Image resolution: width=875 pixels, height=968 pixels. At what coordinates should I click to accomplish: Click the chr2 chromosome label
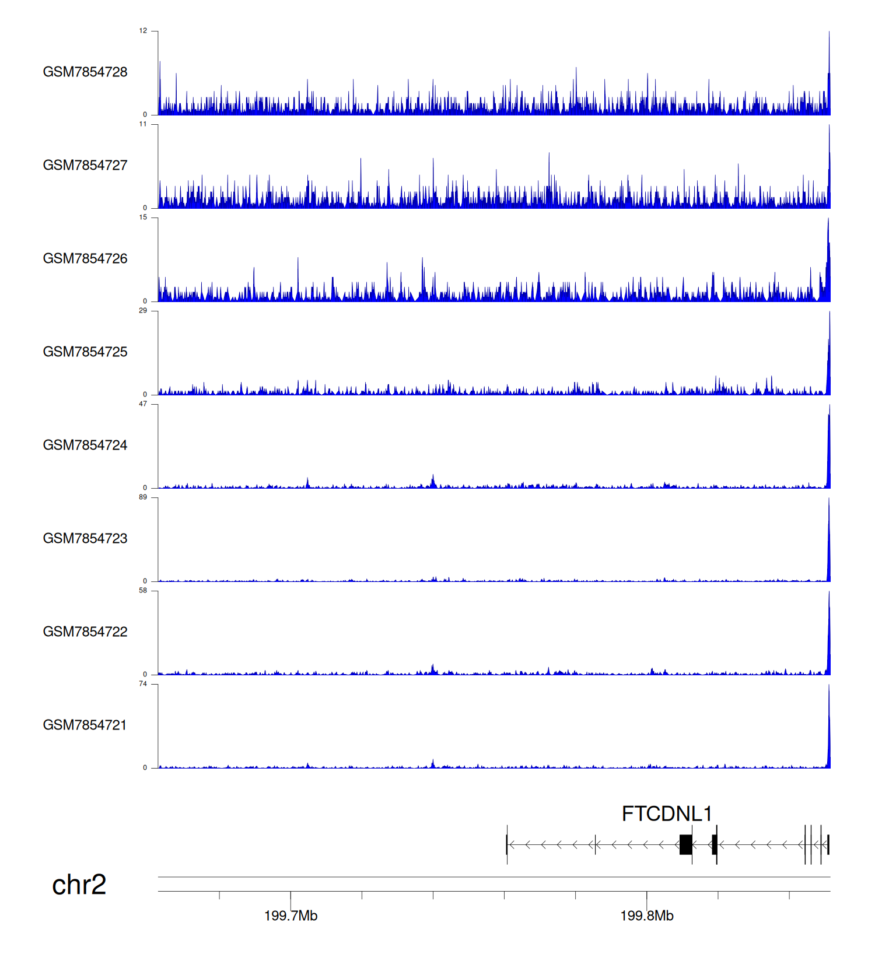[79, 885]
